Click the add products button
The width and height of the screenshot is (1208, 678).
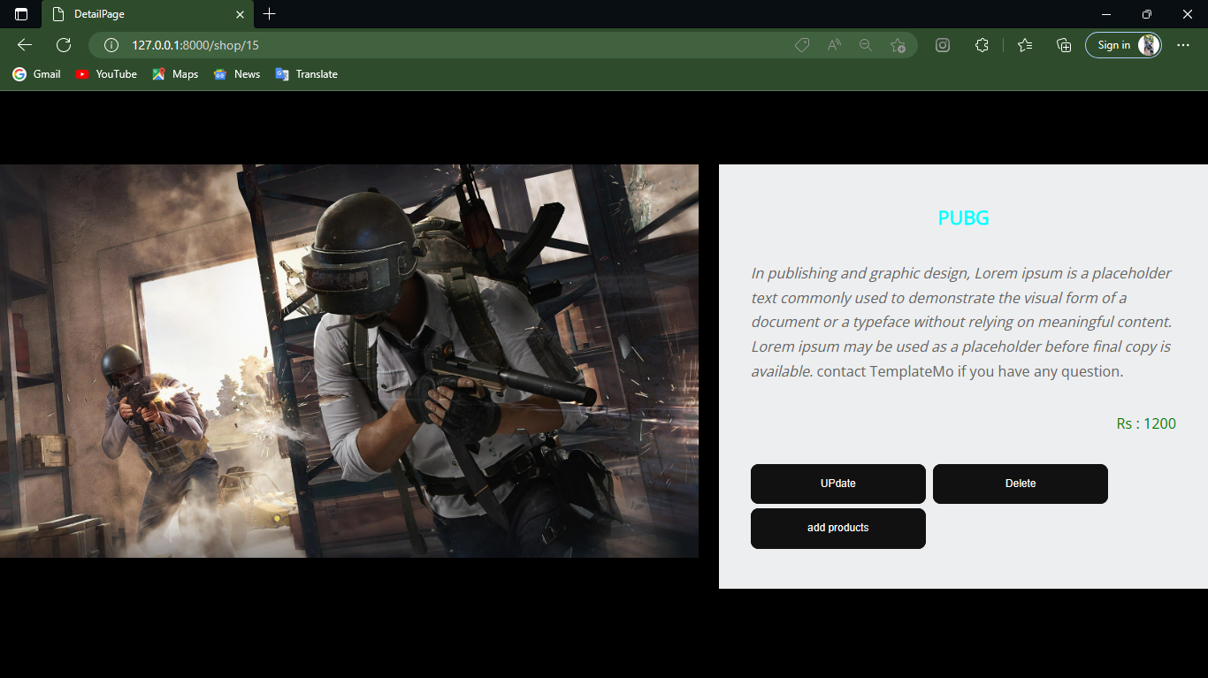coord(837,528)
